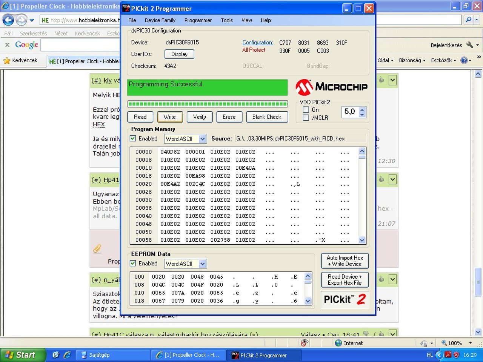Click the paperclip attachment icon on the page

97,248
